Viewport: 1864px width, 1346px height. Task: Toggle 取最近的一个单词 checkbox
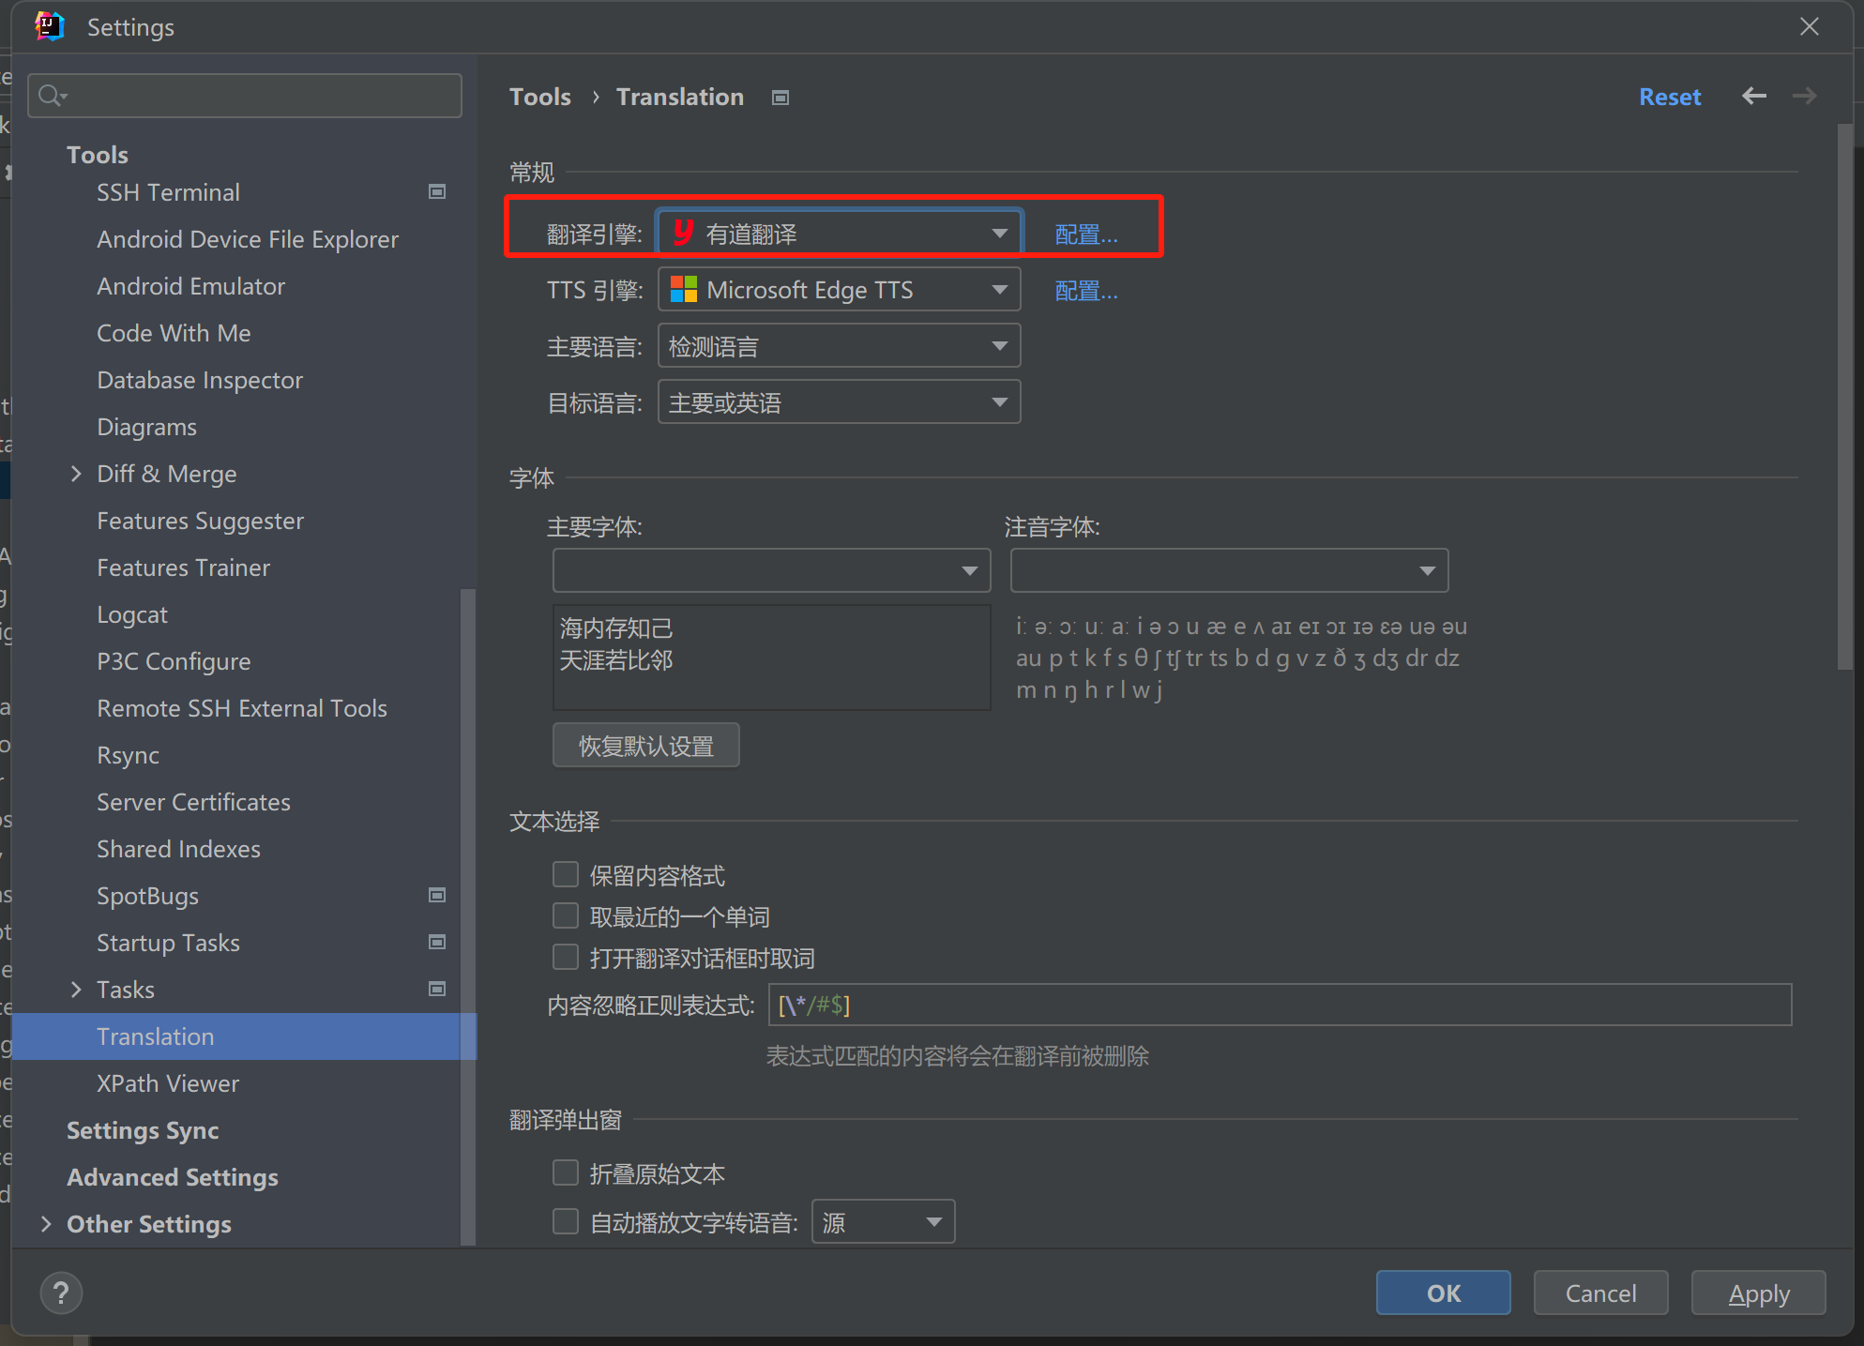[x=566, y=916]
